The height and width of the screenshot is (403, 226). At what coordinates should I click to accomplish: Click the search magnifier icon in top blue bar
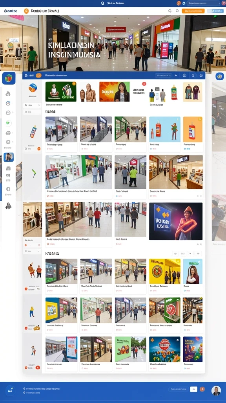click(102, 3)
